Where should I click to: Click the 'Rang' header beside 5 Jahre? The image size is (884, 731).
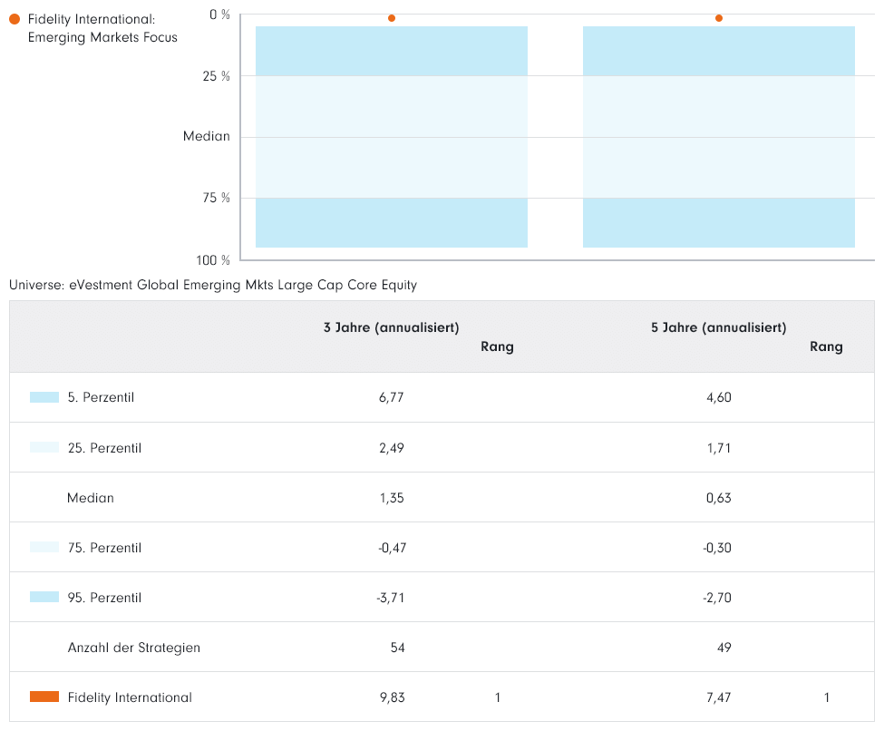827,346
